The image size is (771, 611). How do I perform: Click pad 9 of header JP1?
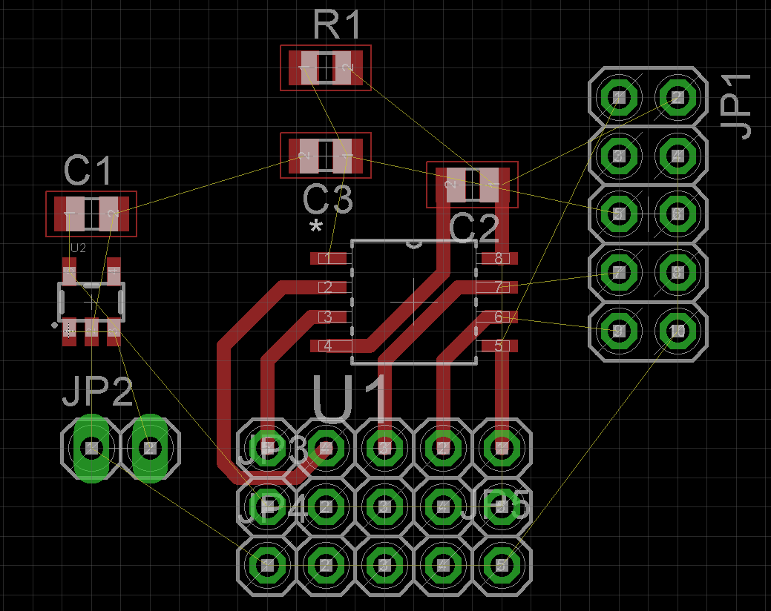click(619, 331)
